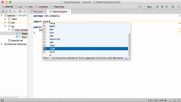Choose sql package suggestion

85,42
